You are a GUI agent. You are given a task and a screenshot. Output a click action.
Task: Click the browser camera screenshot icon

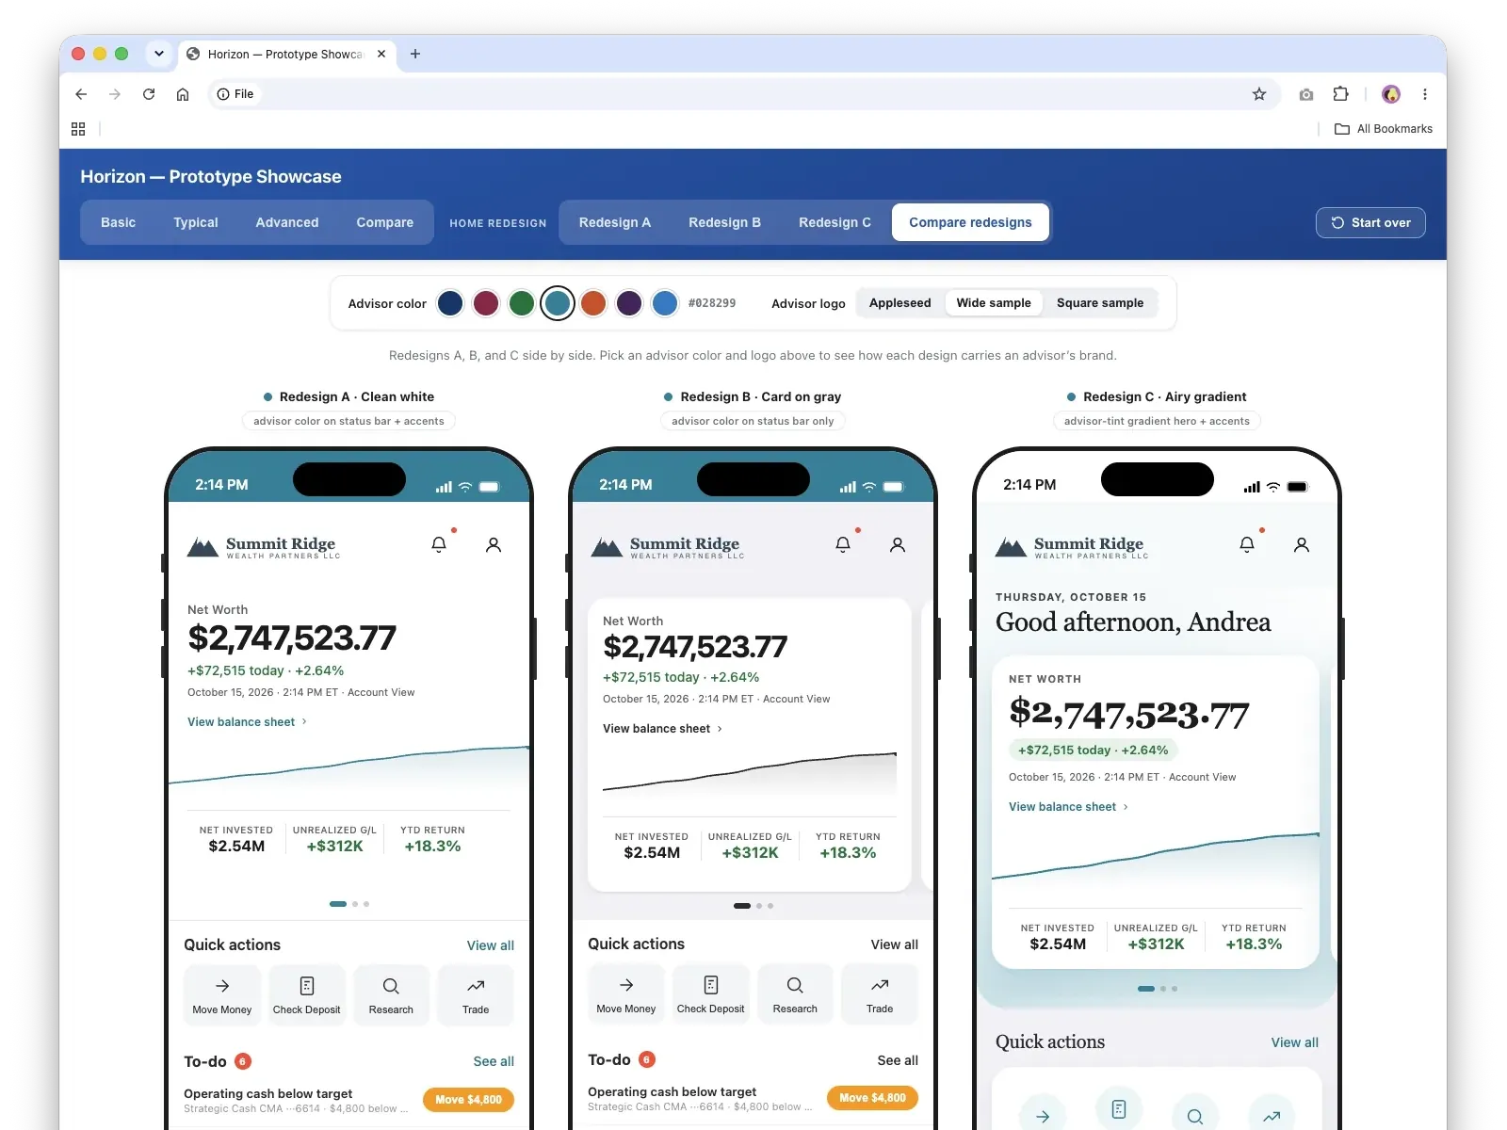tap(1306, 94)
